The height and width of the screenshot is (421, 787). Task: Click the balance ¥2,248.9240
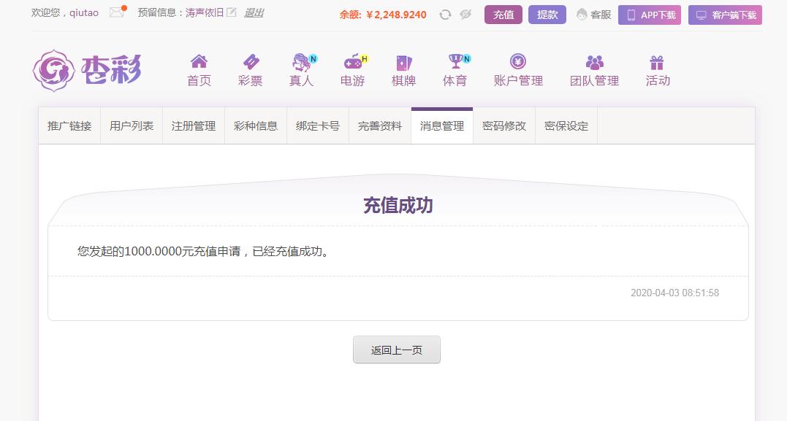397,15
